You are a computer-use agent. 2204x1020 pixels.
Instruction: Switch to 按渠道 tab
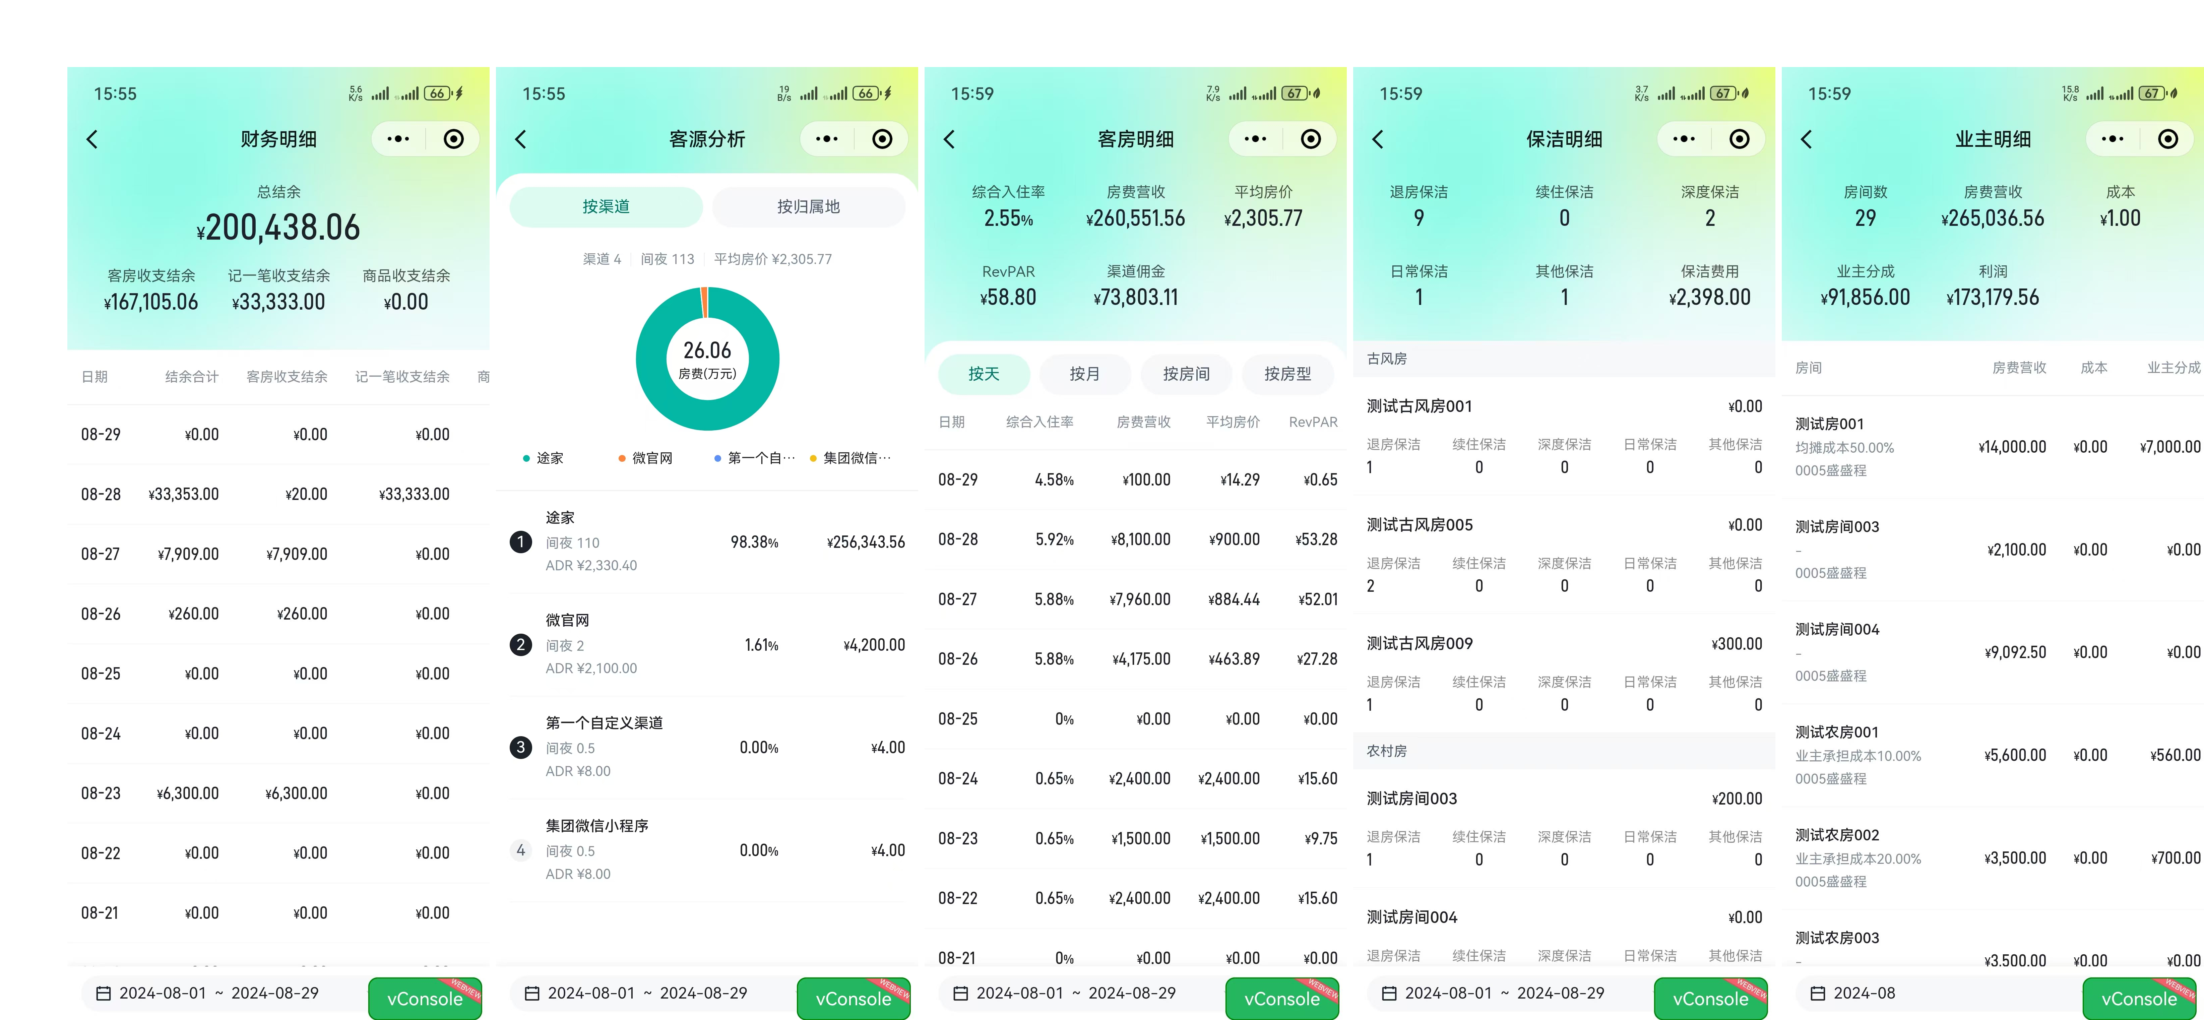[x=606, y=207]
